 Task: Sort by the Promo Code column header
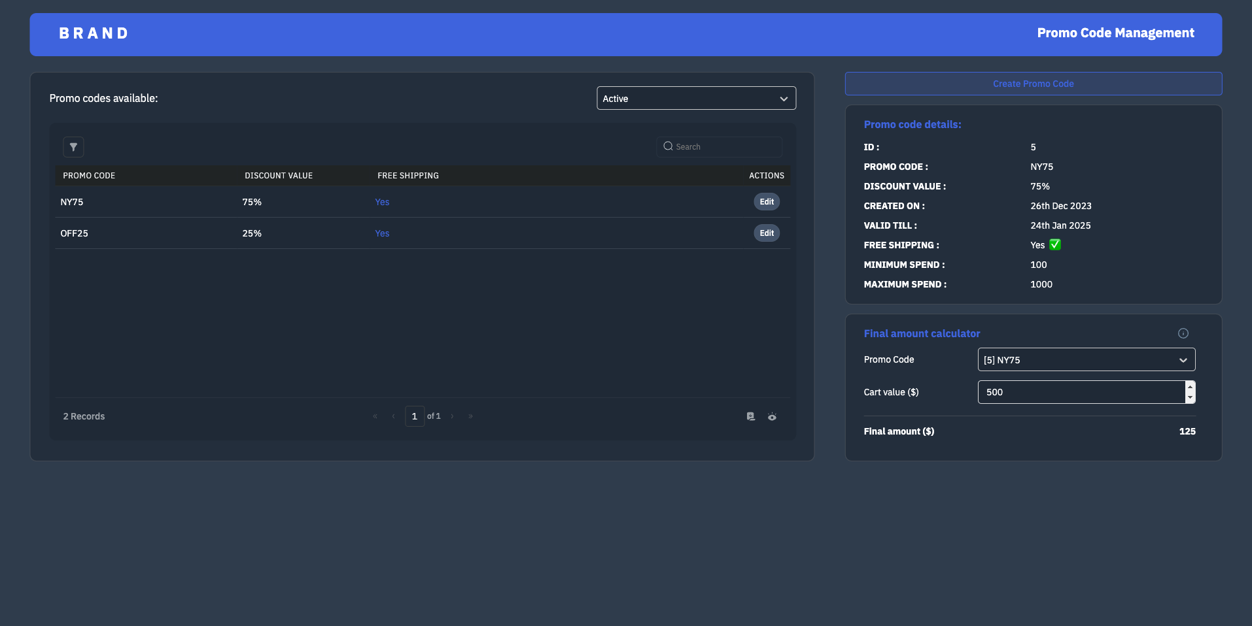[89, 176]
